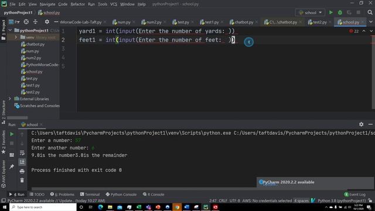This screenshot has height=211, width=375.
Task: Open Project panel settings gear
Action: (x=47, y=22)
